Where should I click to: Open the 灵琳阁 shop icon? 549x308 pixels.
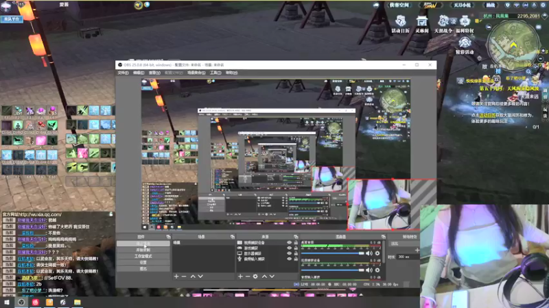[422, 24]
